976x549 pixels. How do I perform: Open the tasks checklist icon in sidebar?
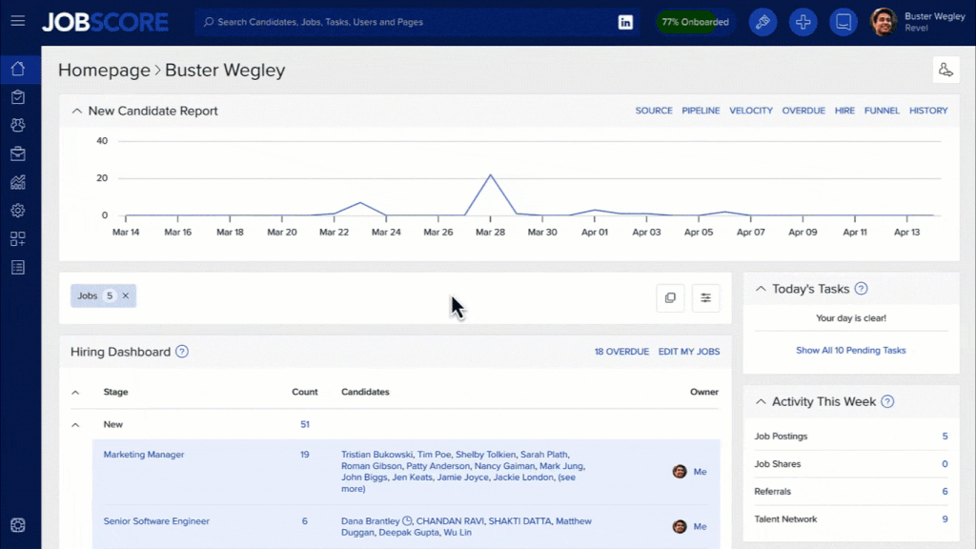[18, 97]
